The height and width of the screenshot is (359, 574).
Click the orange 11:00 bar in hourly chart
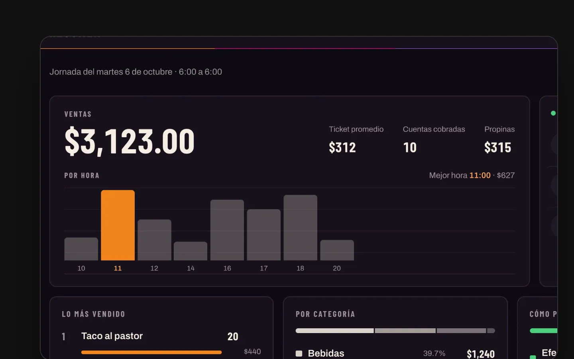click(118, 225)
